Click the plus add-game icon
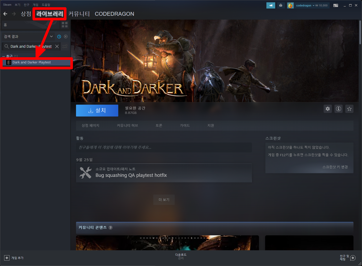Viewport: 362px width, 266px height. [7, 258]
